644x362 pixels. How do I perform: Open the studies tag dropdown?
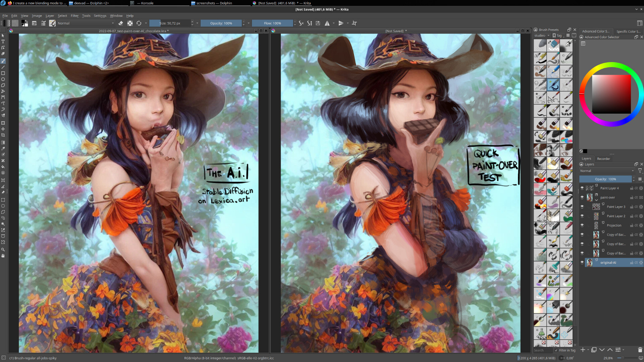542,36
